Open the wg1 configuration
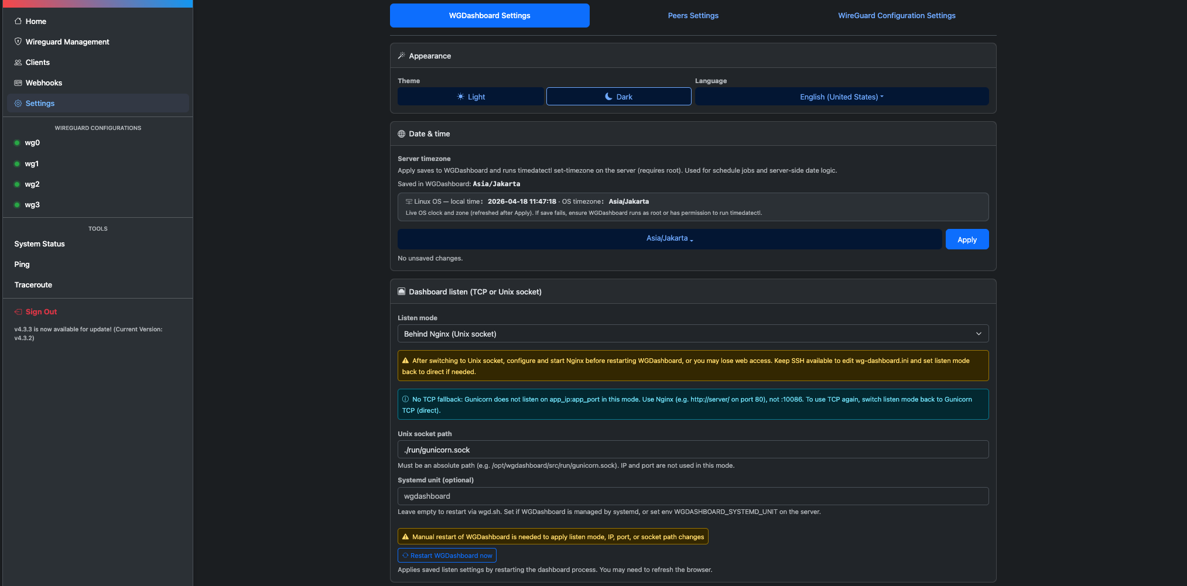Image resolution: width=1187 pixels, height=586 pixels. pyautogui.click(x=98, y=164)
